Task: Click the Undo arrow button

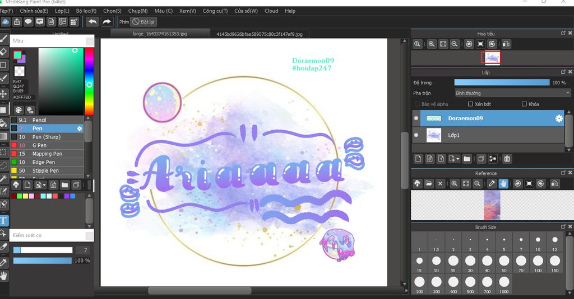Action: [x=92, y=22]
